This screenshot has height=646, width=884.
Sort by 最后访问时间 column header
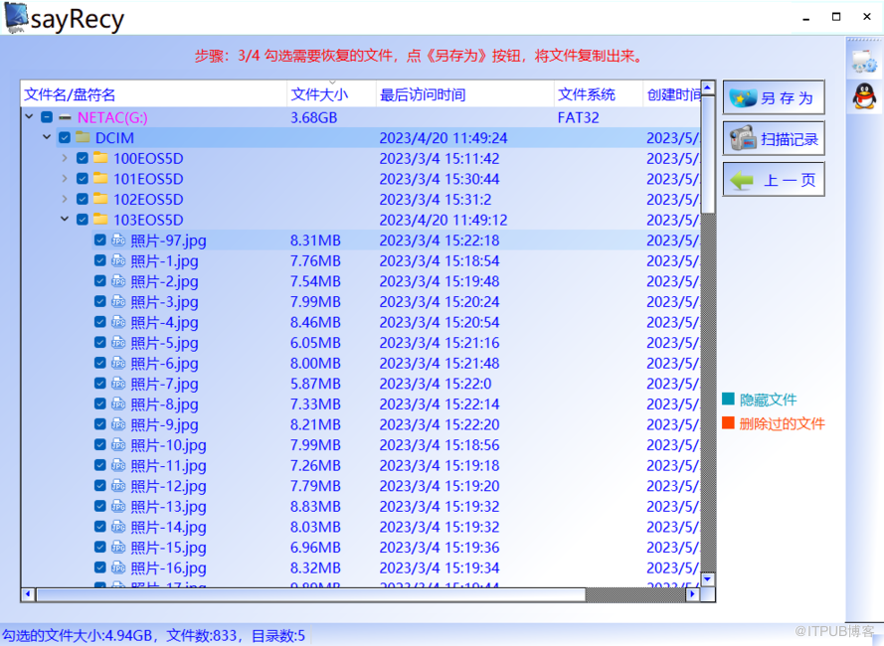(x=465, y=94)
